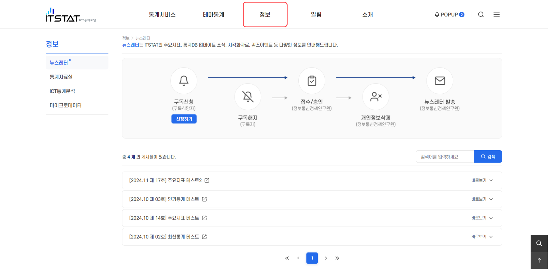The height and width of the screenshot is (269, 548).
Task: Click the scroll-to-top arrow button
Action: (539, 260)
